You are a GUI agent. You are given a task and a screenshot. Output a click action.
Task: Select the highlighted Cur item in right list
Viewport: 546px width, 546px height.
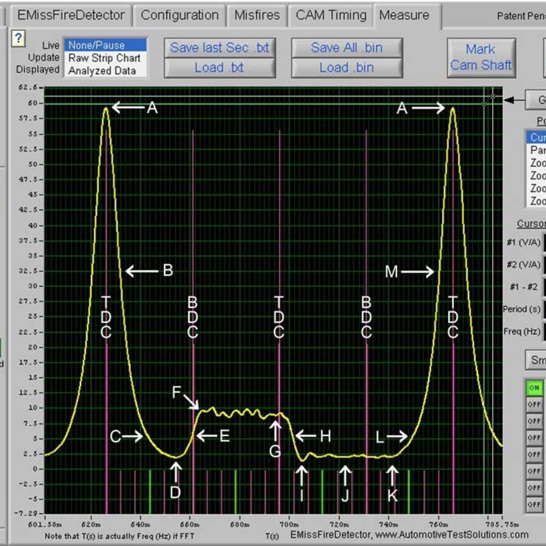tap(537, 137)
